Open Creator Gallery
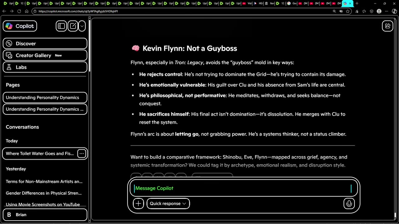Screen dimensions: 399x224 pos(45,55)
